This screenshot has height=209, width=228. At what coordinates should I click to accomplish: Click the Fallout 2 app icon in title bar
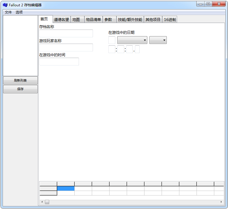click(x=5, y=5)
